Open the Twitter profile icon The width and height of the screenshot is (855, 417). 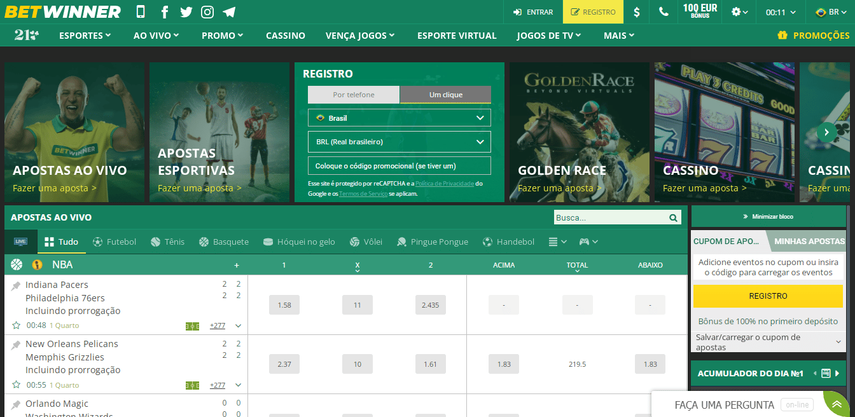tap(186, 11)
